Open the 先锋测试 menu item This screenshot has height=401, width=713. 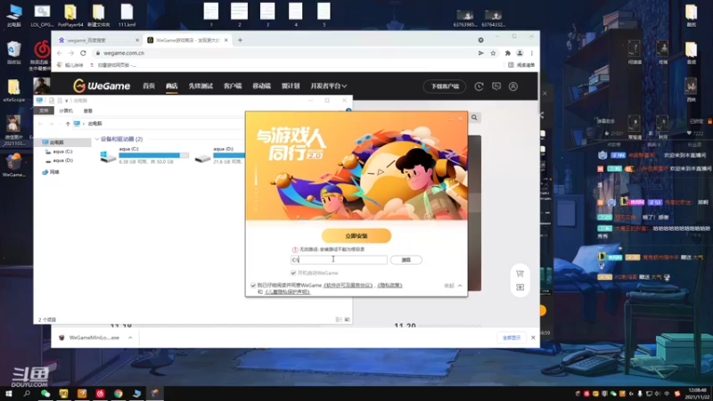pyautogui.click(x=201, y=86)
